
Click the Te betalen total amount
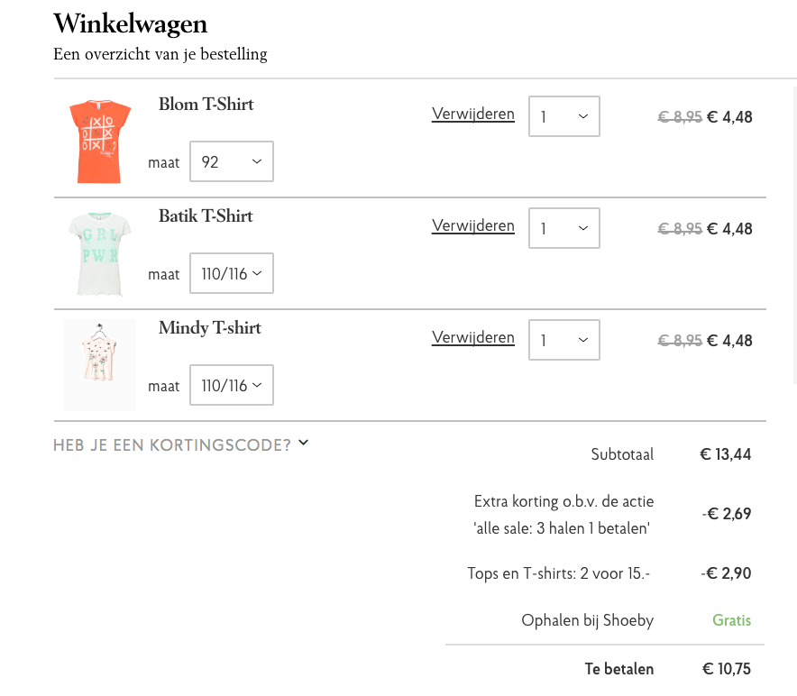click(x=727, y=669)
